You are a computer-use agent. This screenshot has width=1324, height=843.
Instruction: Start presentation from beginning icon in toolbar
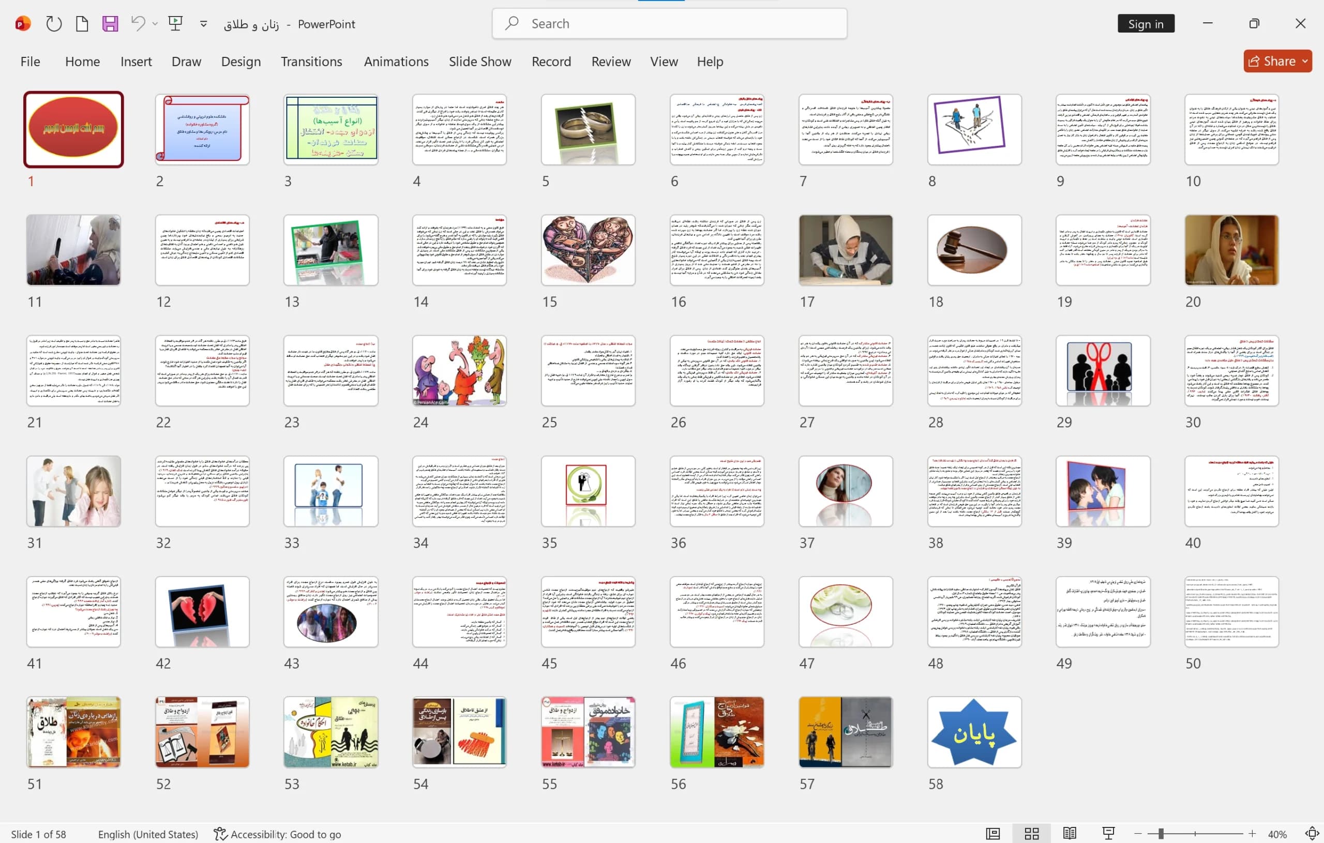point(175,24)
